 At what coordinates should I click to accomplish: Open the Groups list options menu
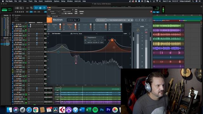(x=10, y=38)
